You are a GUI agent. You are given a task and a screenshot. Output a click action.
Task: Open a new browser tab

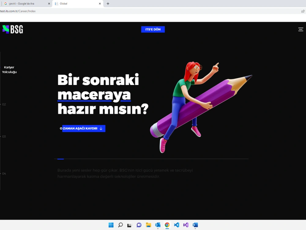pyautogui.click(x=108, y=4)
